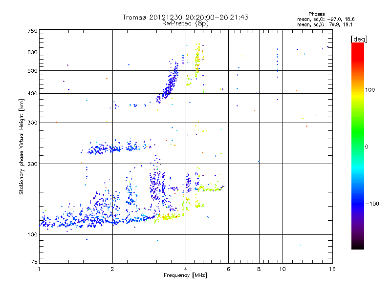Click the rainbow phase color bar

[x=358, y=146]
